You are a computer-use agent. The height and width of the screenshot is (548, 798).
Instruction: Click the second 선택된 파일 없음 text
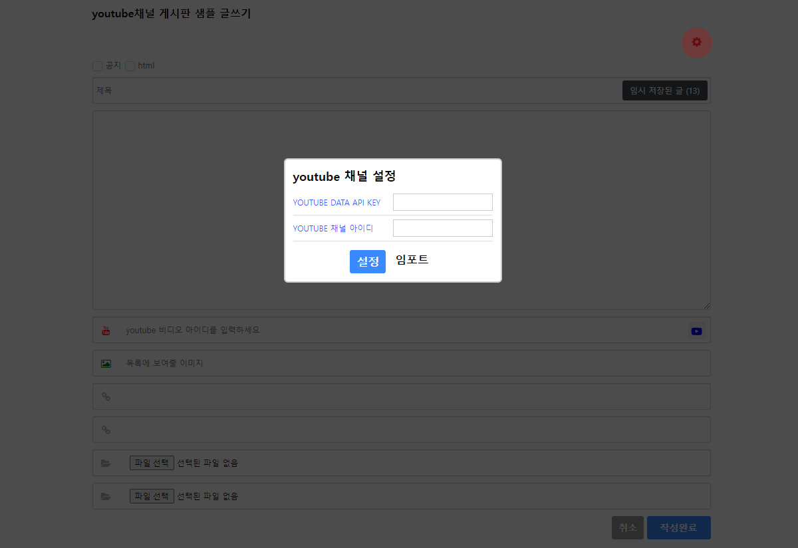click(207, 497)
